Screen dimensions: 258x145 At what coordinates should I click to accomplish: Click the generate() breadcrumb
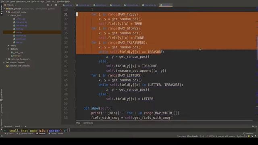coord(88,123)
